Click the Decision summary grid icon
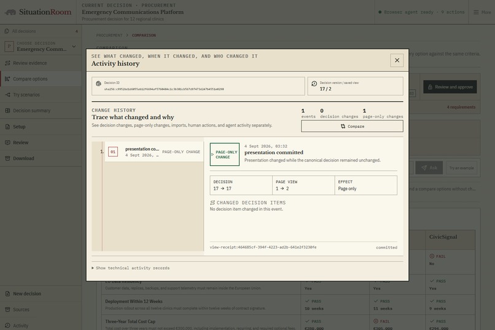Image resolution: width=495 pixels, height=330 pixels. [x=7, y=111]
